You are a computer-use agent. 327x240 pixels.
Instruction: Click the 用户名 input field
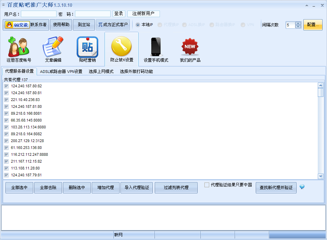[x=39, y=14]
